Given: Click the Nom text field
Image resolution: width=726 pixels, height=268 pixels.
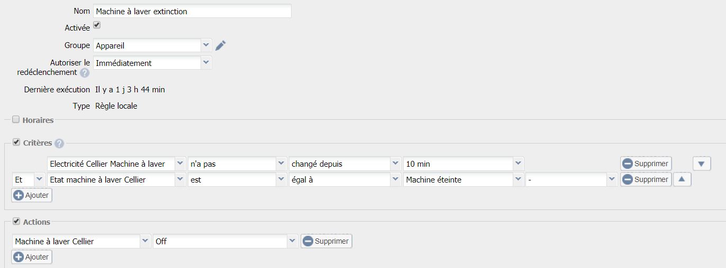Looking at the screenshot, I should pyautogui.click(x=192, y=11).
